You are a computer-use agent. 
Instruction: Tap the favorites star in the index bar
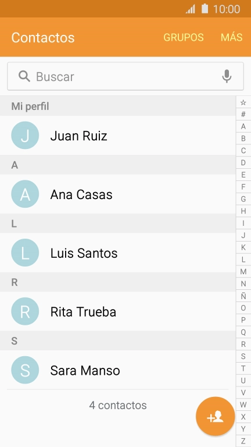pyautogui.click(x=243, y=102)
